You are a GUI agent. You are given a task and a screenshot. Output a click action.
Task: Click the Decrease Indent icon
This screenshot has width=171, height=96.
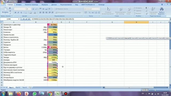coord(50,13)
